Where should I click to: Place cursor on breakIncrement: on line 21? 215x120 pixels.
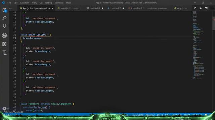(x=33, y=38)
